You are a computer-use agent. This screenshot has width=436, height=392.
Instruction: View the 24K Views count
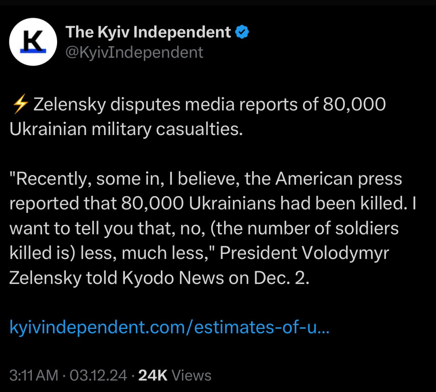pos(175,375)
